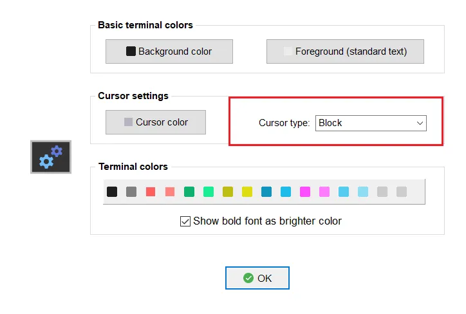Image resolution: width=466 pixels, height=314 pixels.
Task: Select the palest light-blue color swatch
Action: (363, 192)
